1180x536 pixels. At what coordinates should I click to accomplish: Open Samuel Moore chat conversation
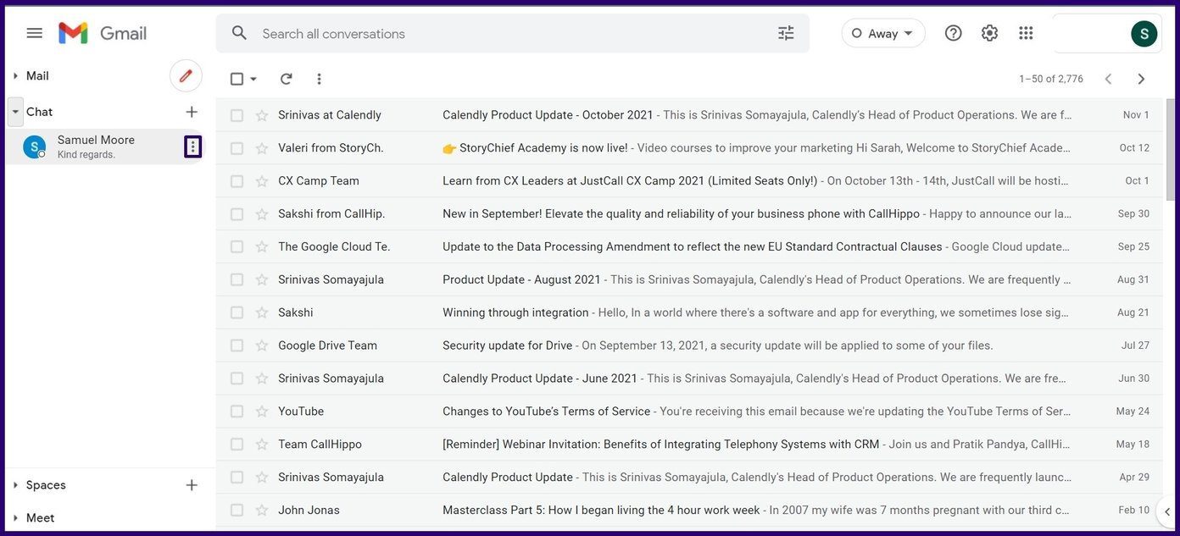tap(96, 146)
